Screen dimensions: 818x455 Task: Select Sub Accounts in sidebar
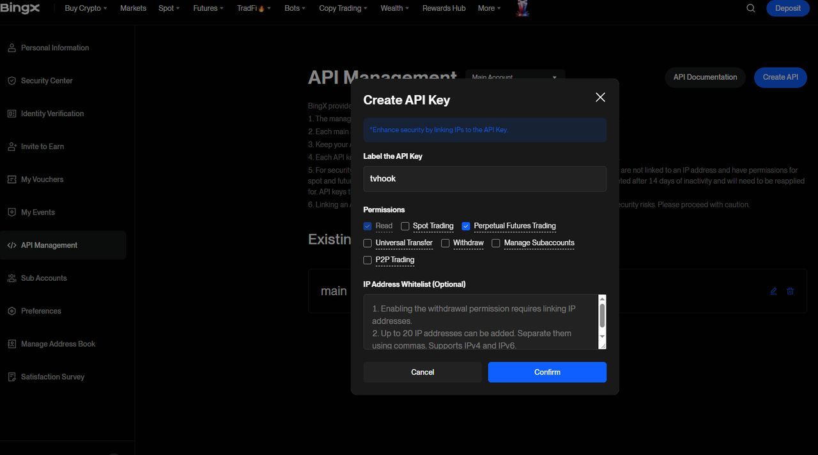click(x=43, y=278)
